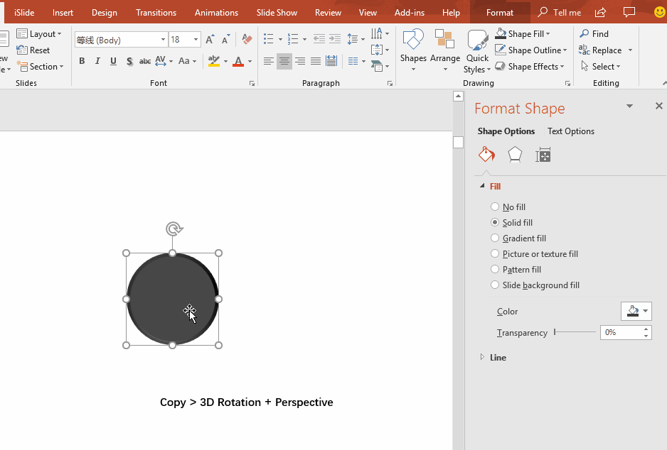Screen dimensions: 667x450
Task: Select the Solid fill radio button
Action: pos(495,222)
